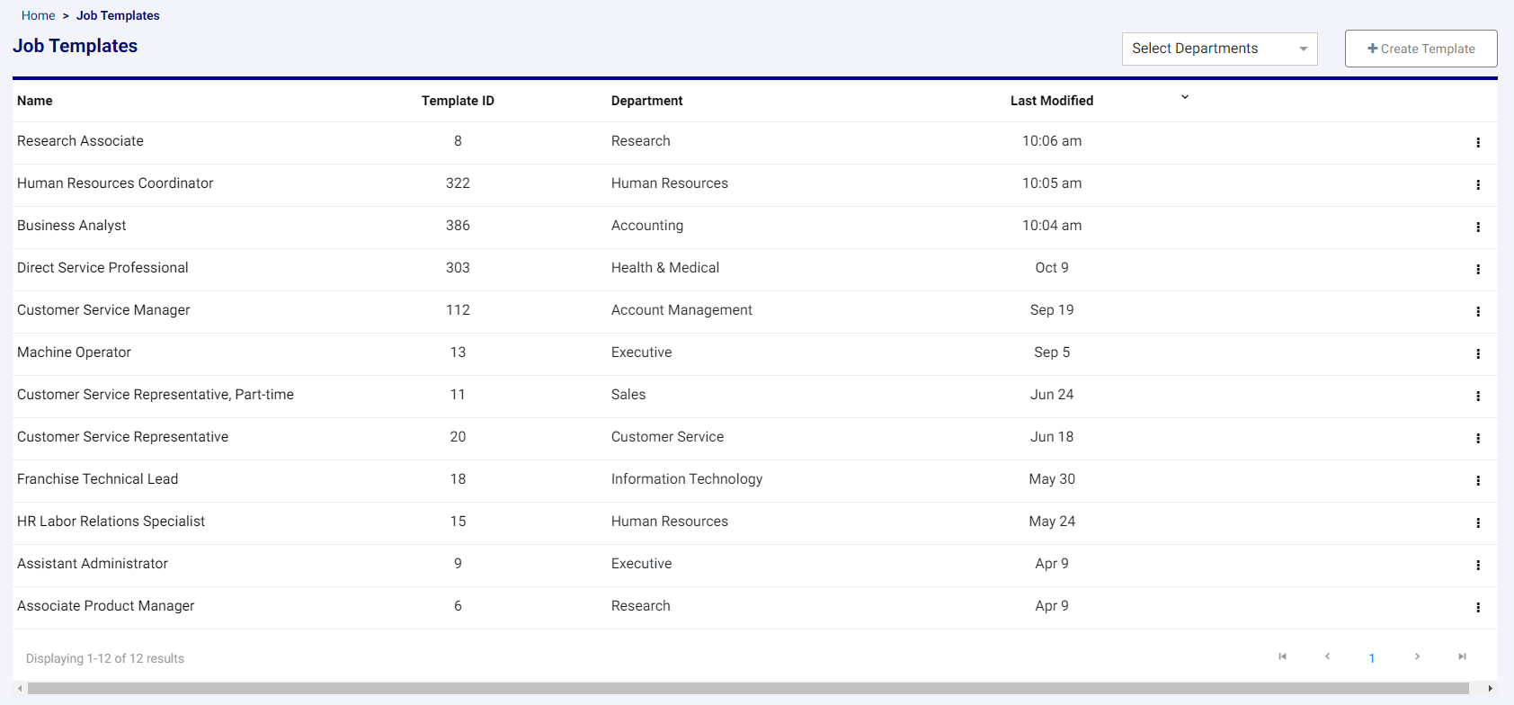Open kebab menu for Human Resources Coordinator
The height and width of the screenshot is (705, 1514).
point(1478,184)
